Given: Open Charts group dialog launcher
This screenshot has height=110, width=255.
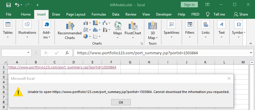Looking at the screenshot, I should [142, 44].
